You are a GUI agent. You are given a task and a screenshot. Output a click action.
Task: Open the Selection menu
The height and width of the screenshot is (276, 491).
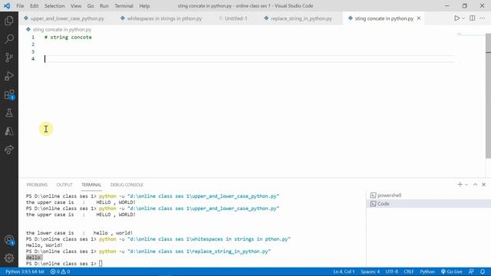[x=54, y=6]
